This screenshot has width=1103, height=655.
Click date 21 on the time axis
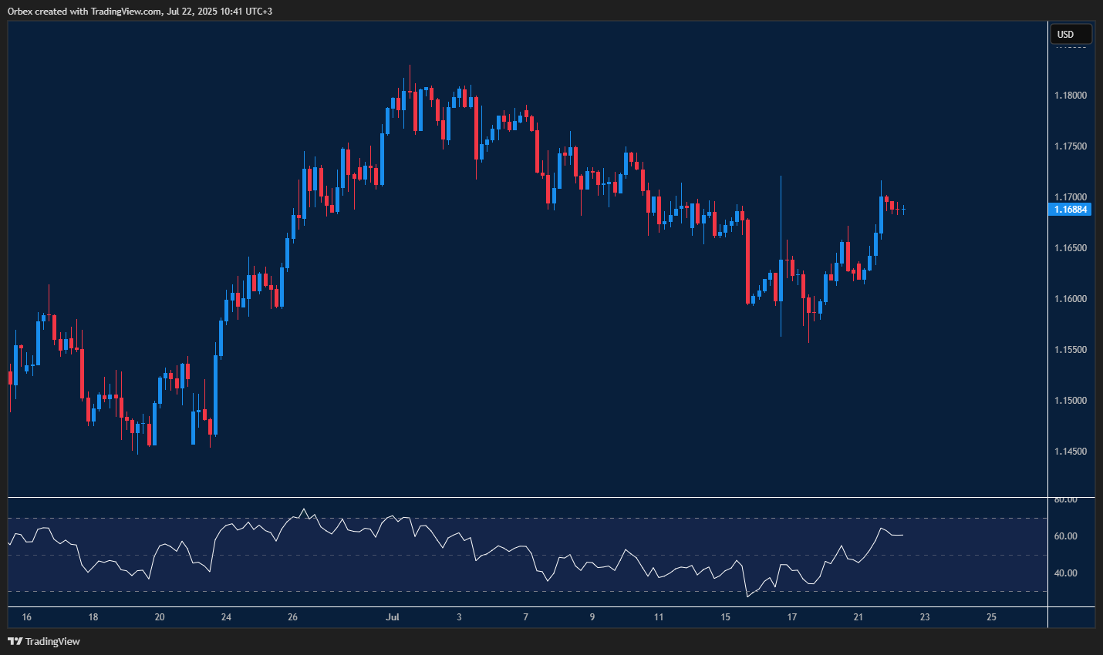pos(858,617)
